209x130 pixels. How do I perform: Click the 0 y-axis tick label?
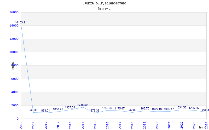click(x=18, y=119)
